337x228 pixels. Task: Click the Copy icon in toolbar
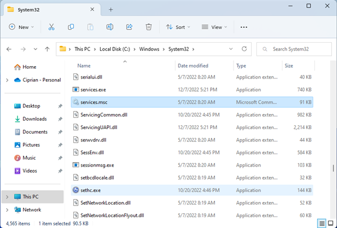point(71,27)
